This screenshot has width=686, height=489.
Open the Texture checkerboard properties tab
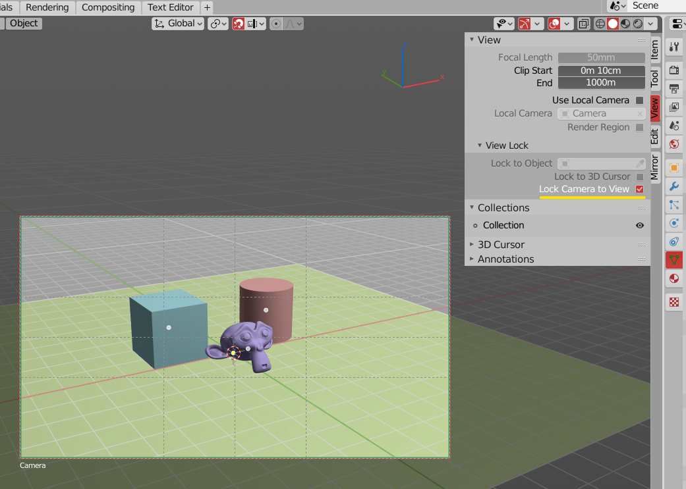674,302
